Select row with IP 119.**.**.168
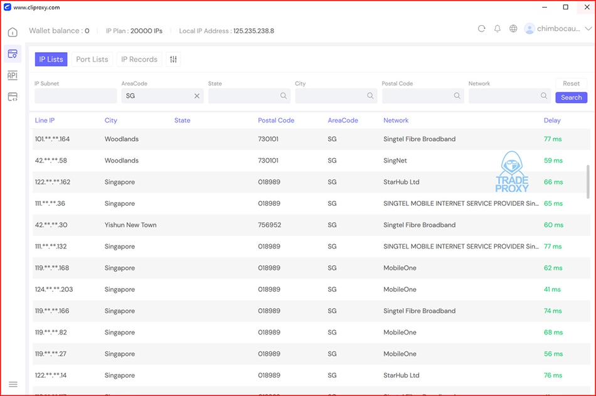 pos(311,268)
